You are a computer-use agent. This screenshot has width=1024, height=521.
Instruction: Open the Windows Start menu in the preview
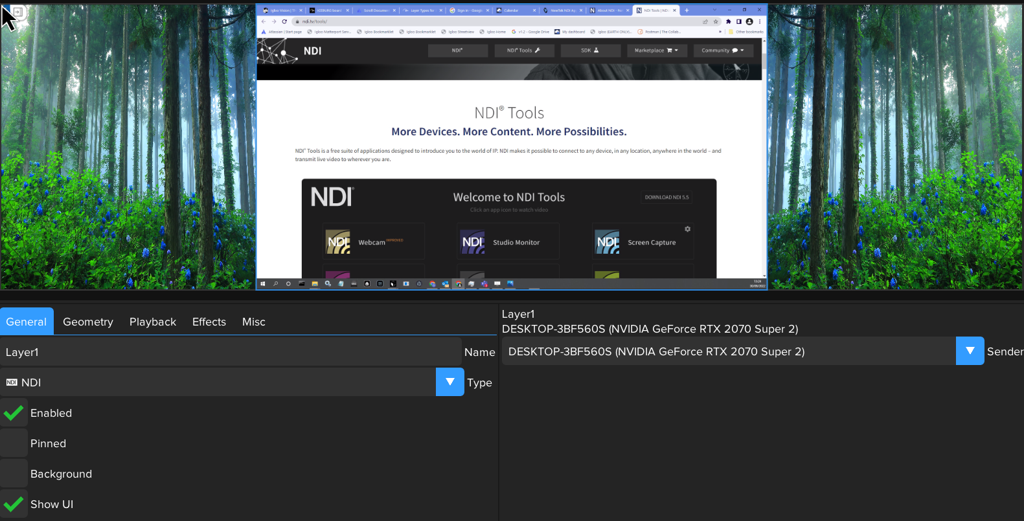[263, 283]
